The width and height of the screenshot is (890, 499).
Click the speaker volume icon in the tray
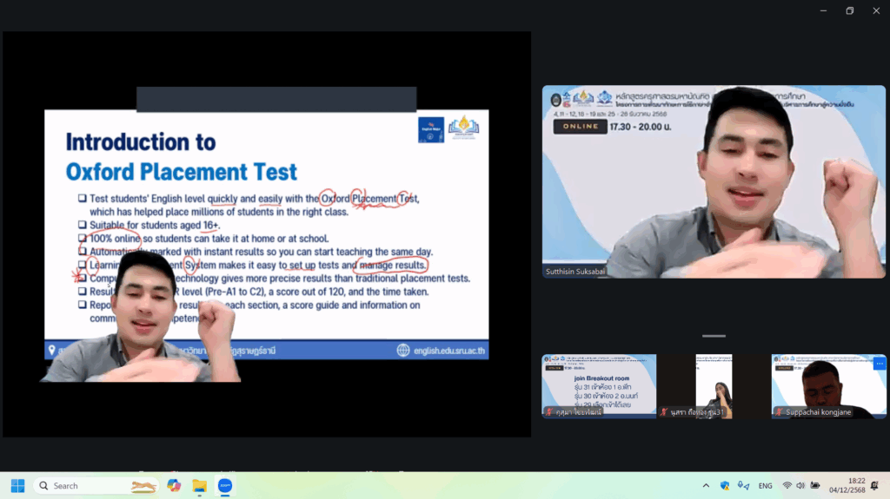coord(800,485)
